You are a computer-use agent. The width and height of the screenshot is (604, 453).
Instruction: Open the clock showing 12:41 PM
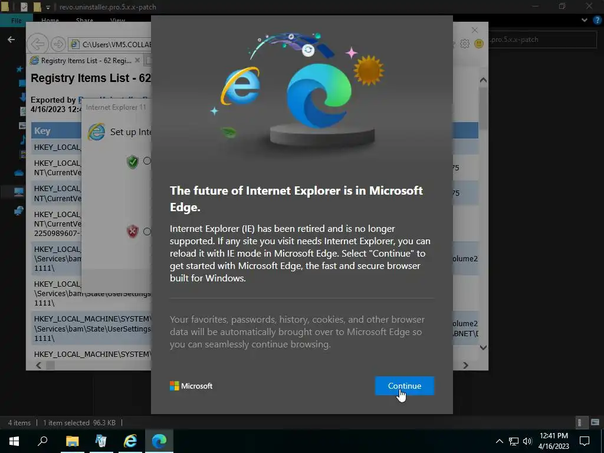[553, 441]
